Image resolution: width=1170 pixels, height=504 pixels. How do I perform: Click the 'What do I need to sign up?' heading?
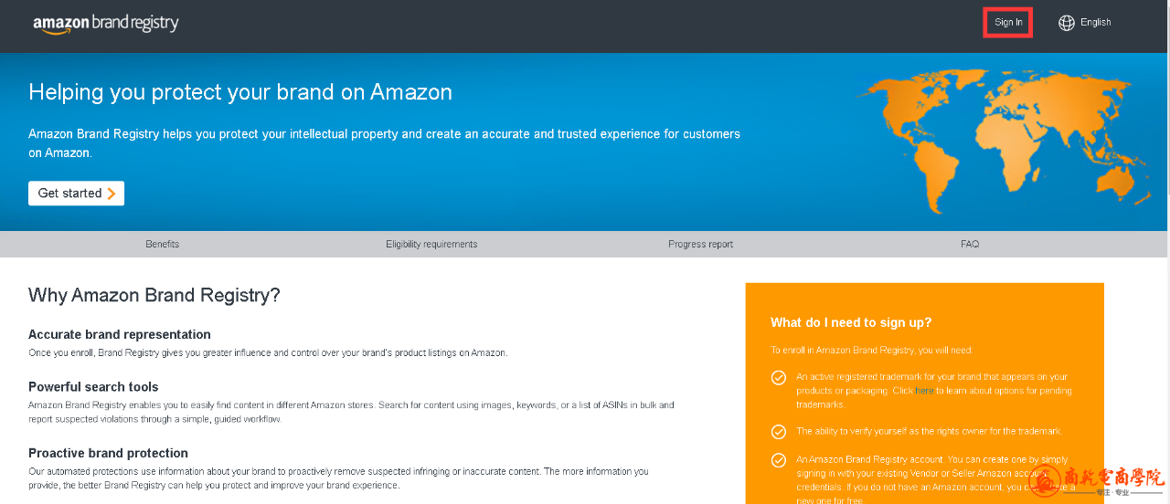(x=851, y=322)
